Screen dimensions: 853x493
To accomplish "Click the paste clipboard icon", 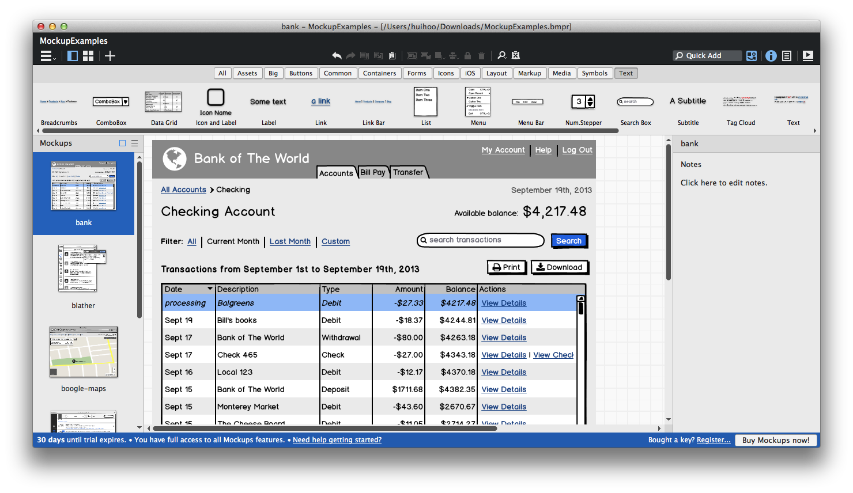I will [392, 56].
